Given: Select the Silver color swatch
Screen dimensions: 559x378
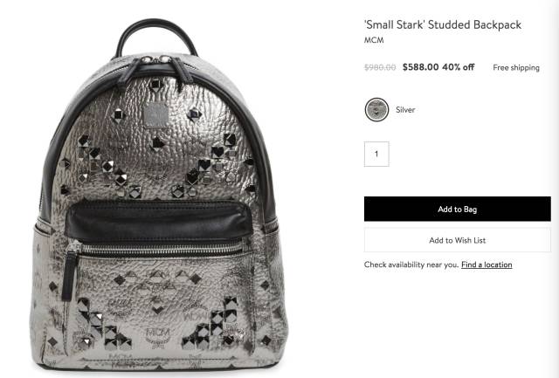Looking at the screenshot, I should pyautogui.click(x=376, y=110).
